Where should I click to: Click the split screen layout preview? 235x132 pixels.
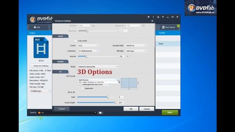click(129, 83)
